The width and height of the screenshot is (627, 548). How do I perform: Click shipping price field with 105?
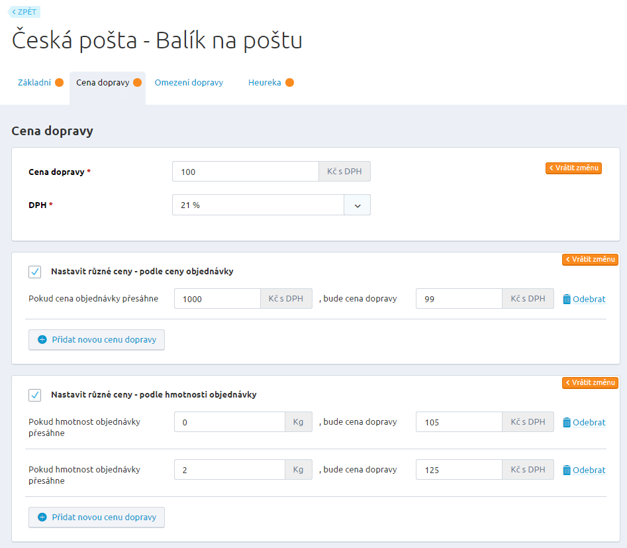click(459, 422)
